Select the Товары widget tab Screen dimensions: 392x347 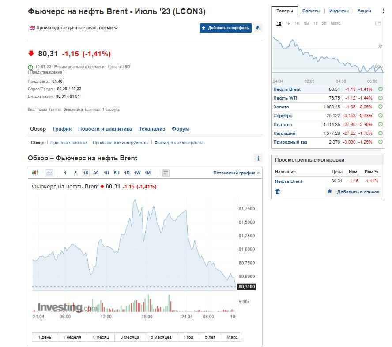click(x=284, y=11)
